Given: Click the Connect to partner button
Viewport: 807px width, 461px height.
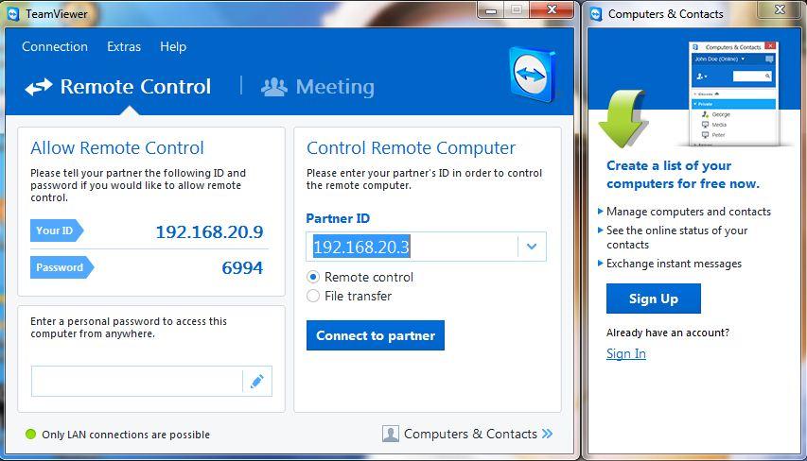Looking at the screenshot, I should [376, 335].
